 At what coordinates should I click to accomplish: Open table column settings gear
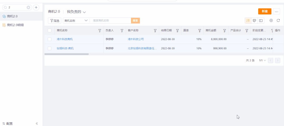tap(271, 20)
